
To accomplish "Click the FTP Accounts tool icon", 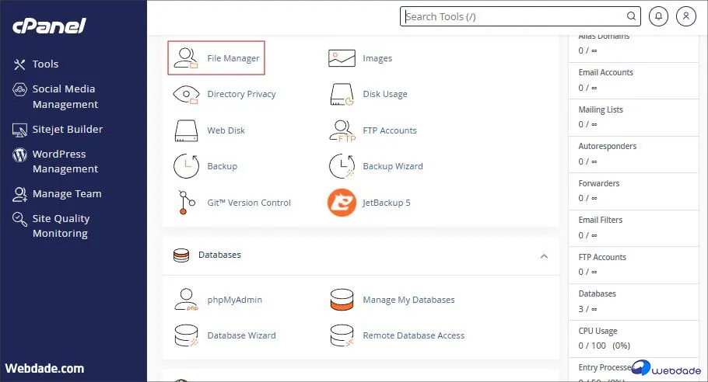I will point(342,130).
